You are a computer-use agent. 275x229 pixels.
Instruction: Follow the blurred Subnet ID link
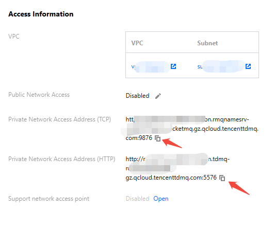[x=221, y=66]
